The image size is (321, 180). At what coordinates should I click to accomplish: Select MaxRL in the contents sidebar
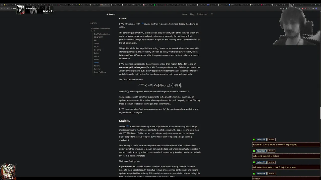point(97,59)
